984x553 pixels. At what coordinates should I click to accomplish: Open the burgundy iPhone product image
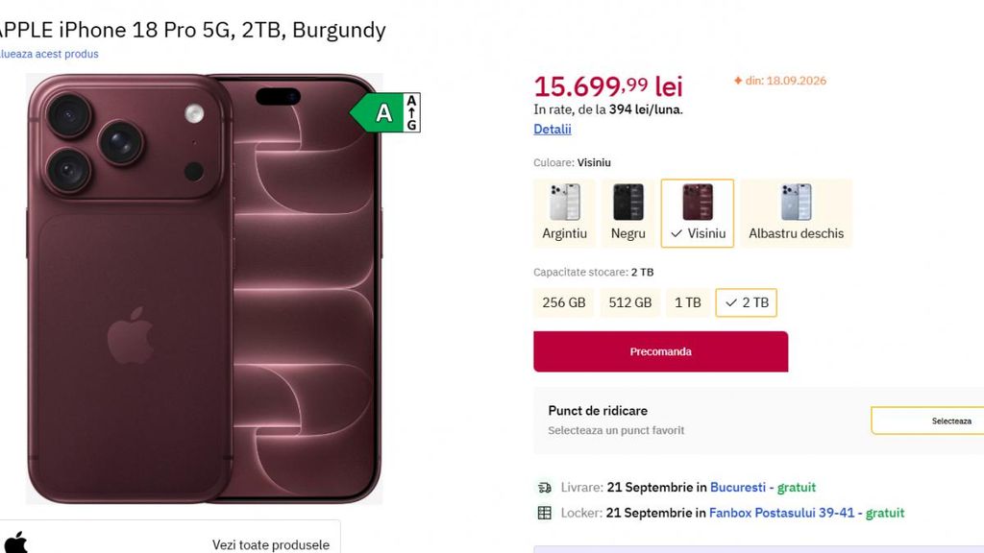tap(204, 289)
